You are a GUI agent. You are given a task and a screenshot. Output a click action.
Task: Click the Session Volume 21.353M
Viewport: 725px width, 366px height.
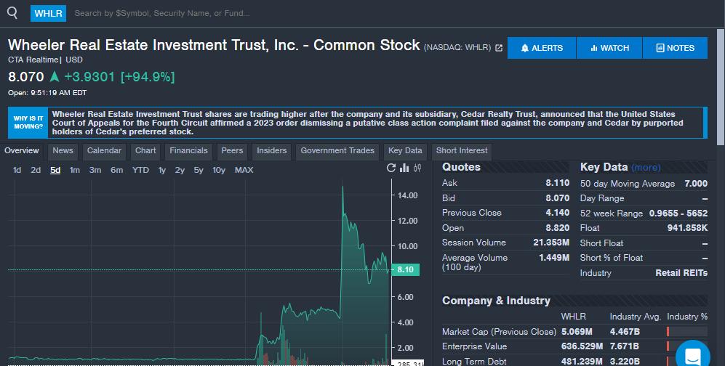[551, 243]
